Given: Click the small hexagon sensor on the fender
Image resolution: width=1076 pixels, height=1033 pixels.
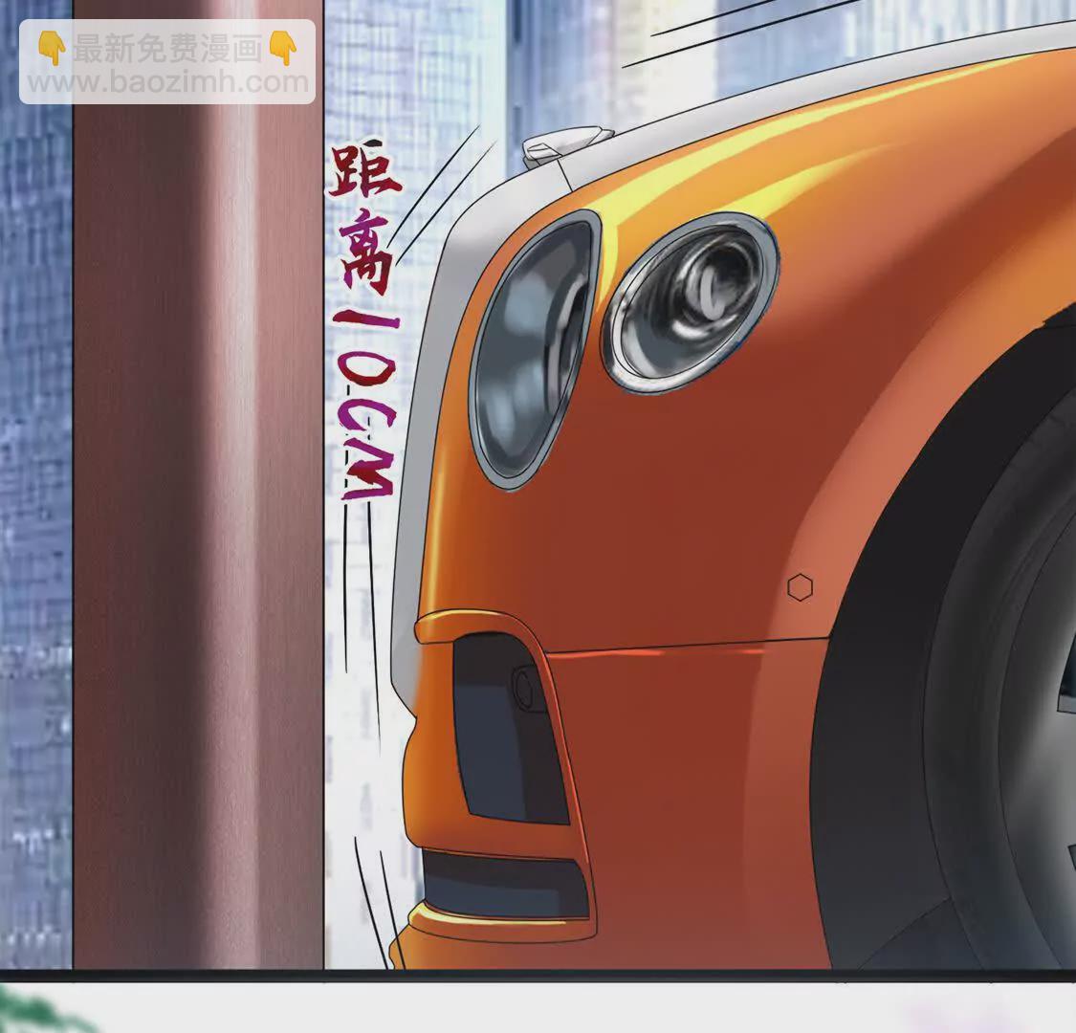Looking at the screenshot, I should tap(800, 587).
